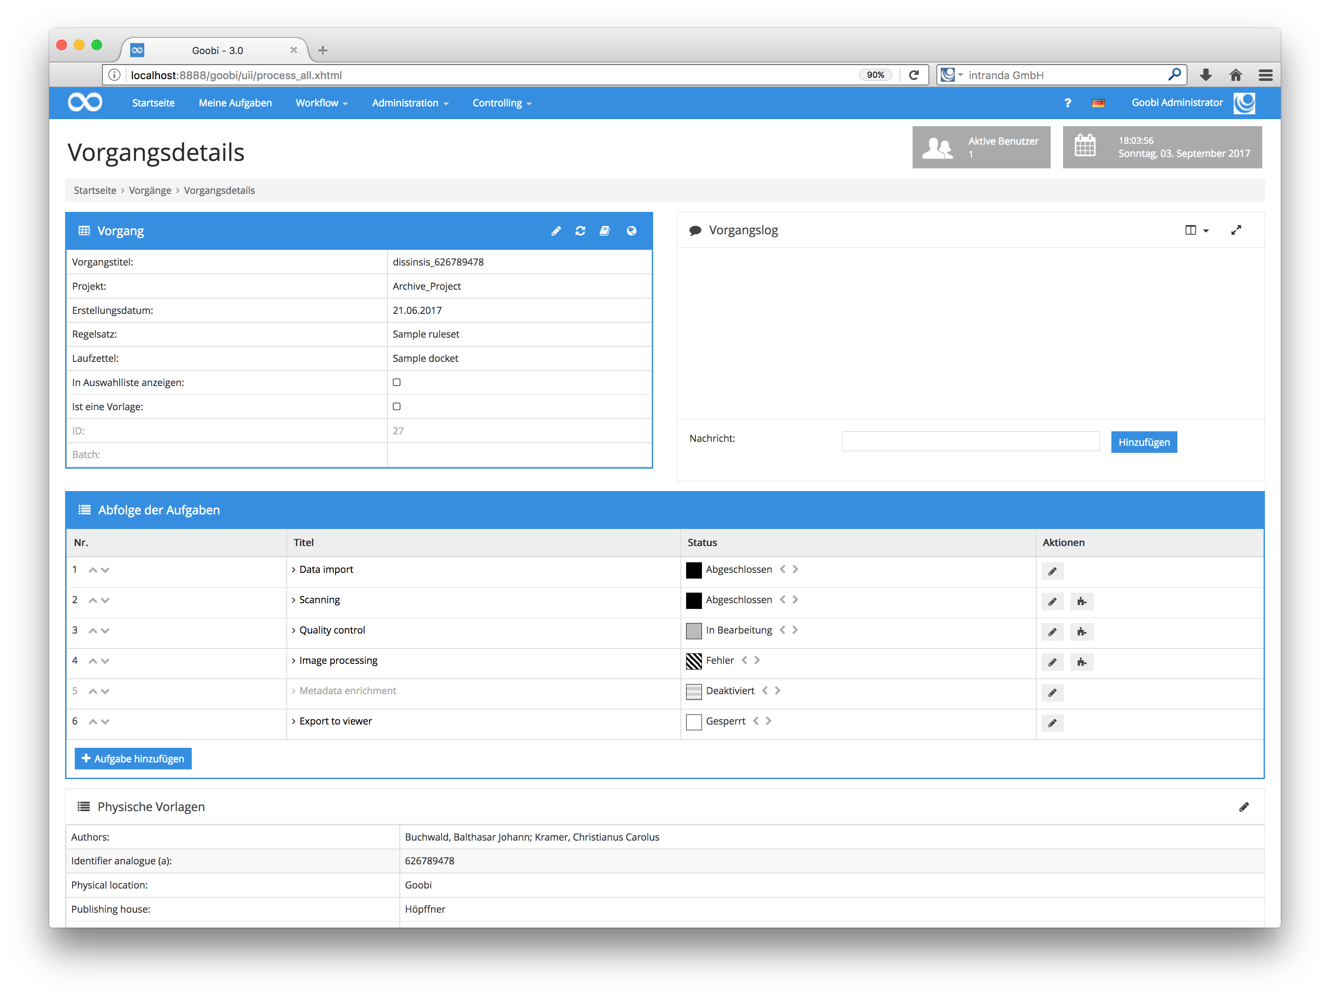Expand Vorgangslog to full width
Image resolution: width=1330 pixels, height=998 pixels.
coord(1235,230)
